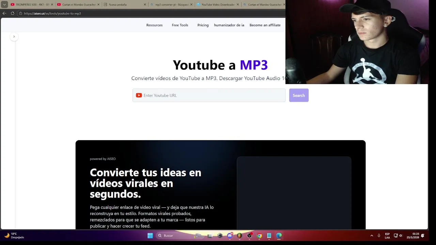
Task: Click the site info icon in address bar
Action: pos(21,13)
